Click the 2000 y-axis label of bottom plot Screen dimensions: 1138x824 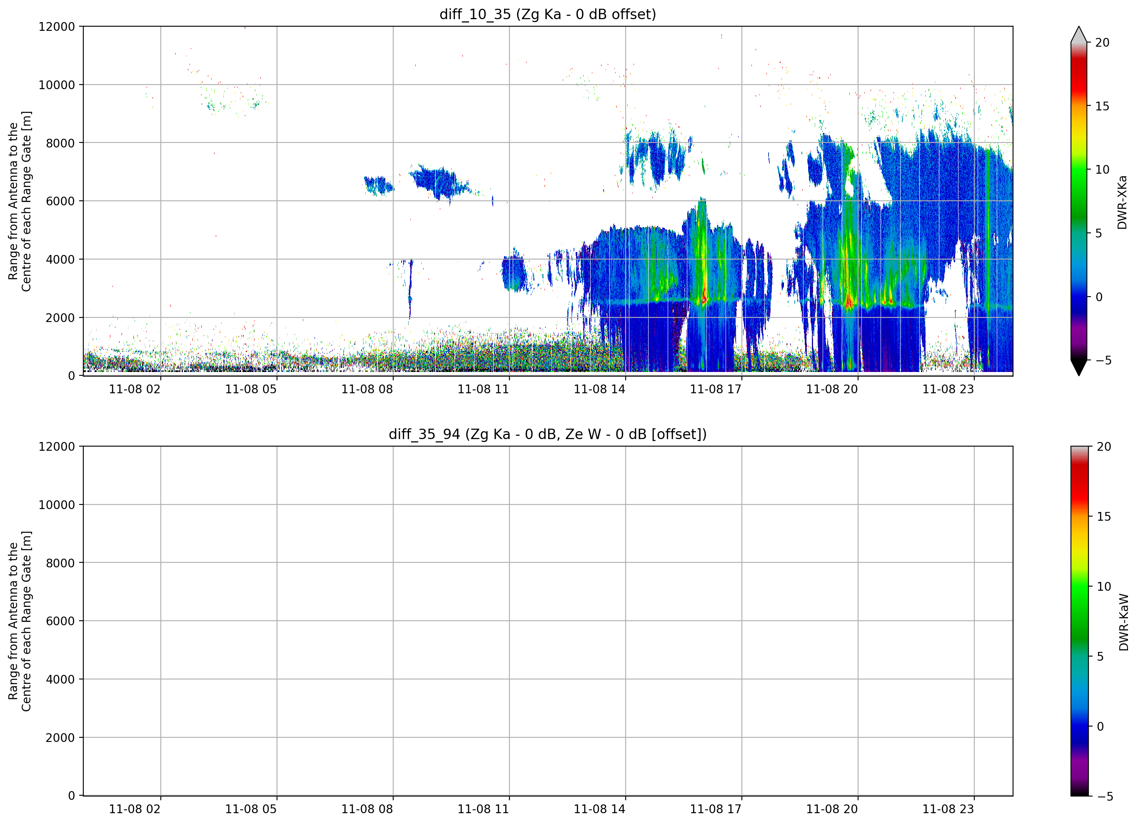pyautogui.click(x=60, y=738)
